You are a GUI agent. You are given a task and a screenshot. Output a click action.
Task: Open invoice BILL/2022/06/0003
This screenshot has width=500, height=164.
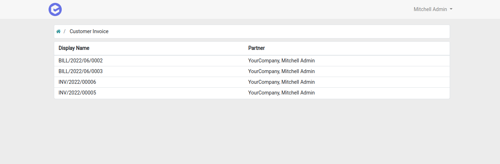pyautogui.click(x=81, y=71)
